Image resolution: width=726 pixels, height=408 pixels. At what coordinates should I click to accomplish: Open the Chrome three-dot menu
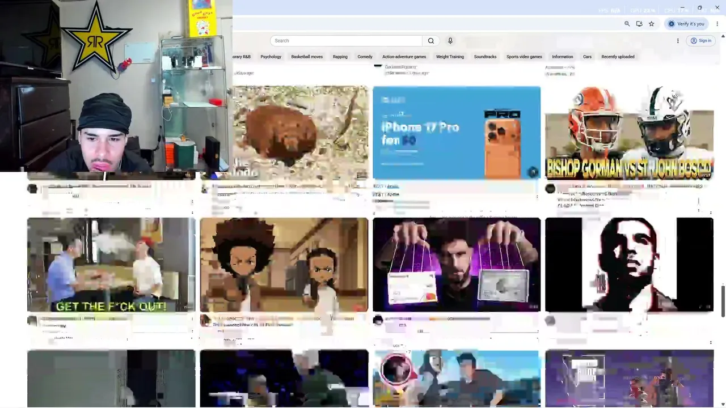717,24
